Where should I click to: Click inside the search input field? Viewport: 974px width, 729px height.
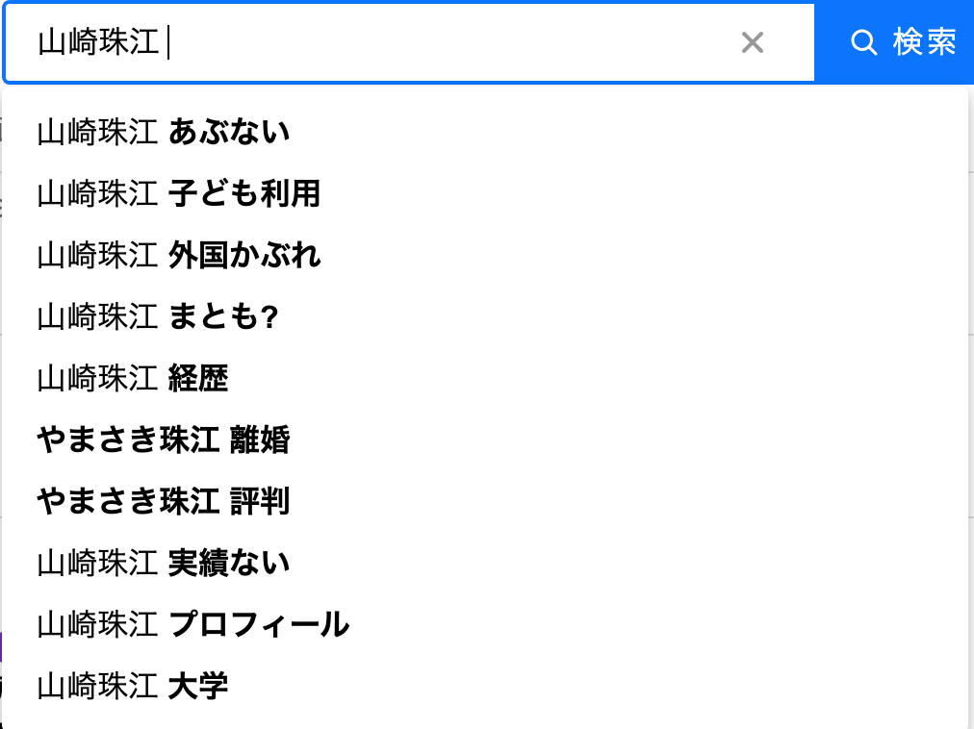tap(409, 43)
